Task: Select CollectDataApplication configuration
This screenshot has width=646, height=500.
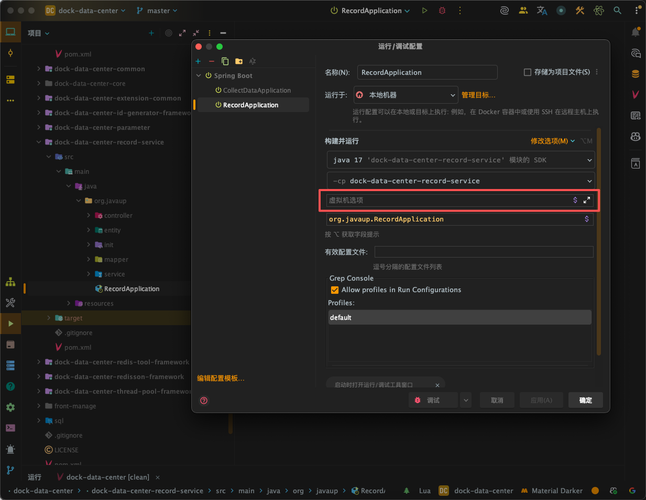Action: click(257, 91)
